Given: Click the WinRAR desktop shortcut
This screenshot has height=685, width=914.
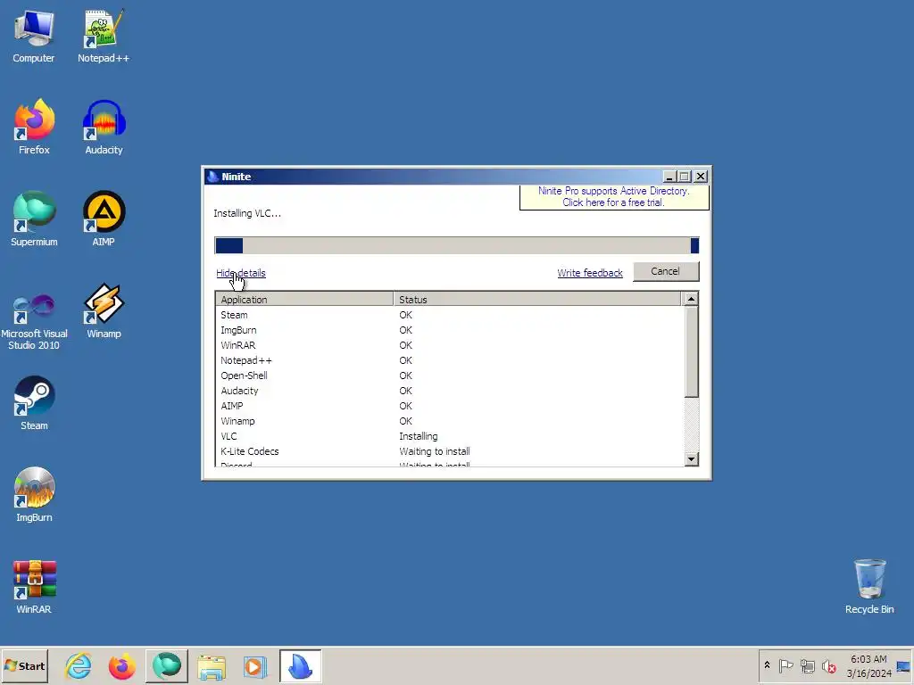Looking at the screenshot, I should [34, 587].
